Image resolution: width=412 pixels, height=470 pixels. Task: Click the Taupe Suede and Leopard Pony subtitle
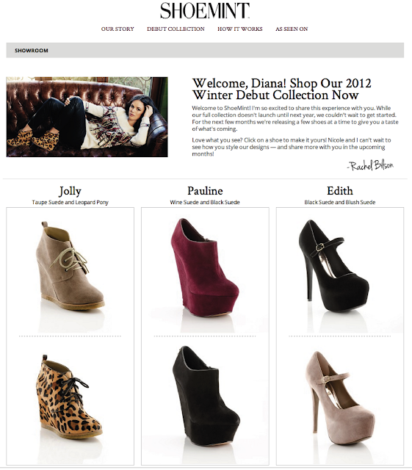tap(71, 203)
